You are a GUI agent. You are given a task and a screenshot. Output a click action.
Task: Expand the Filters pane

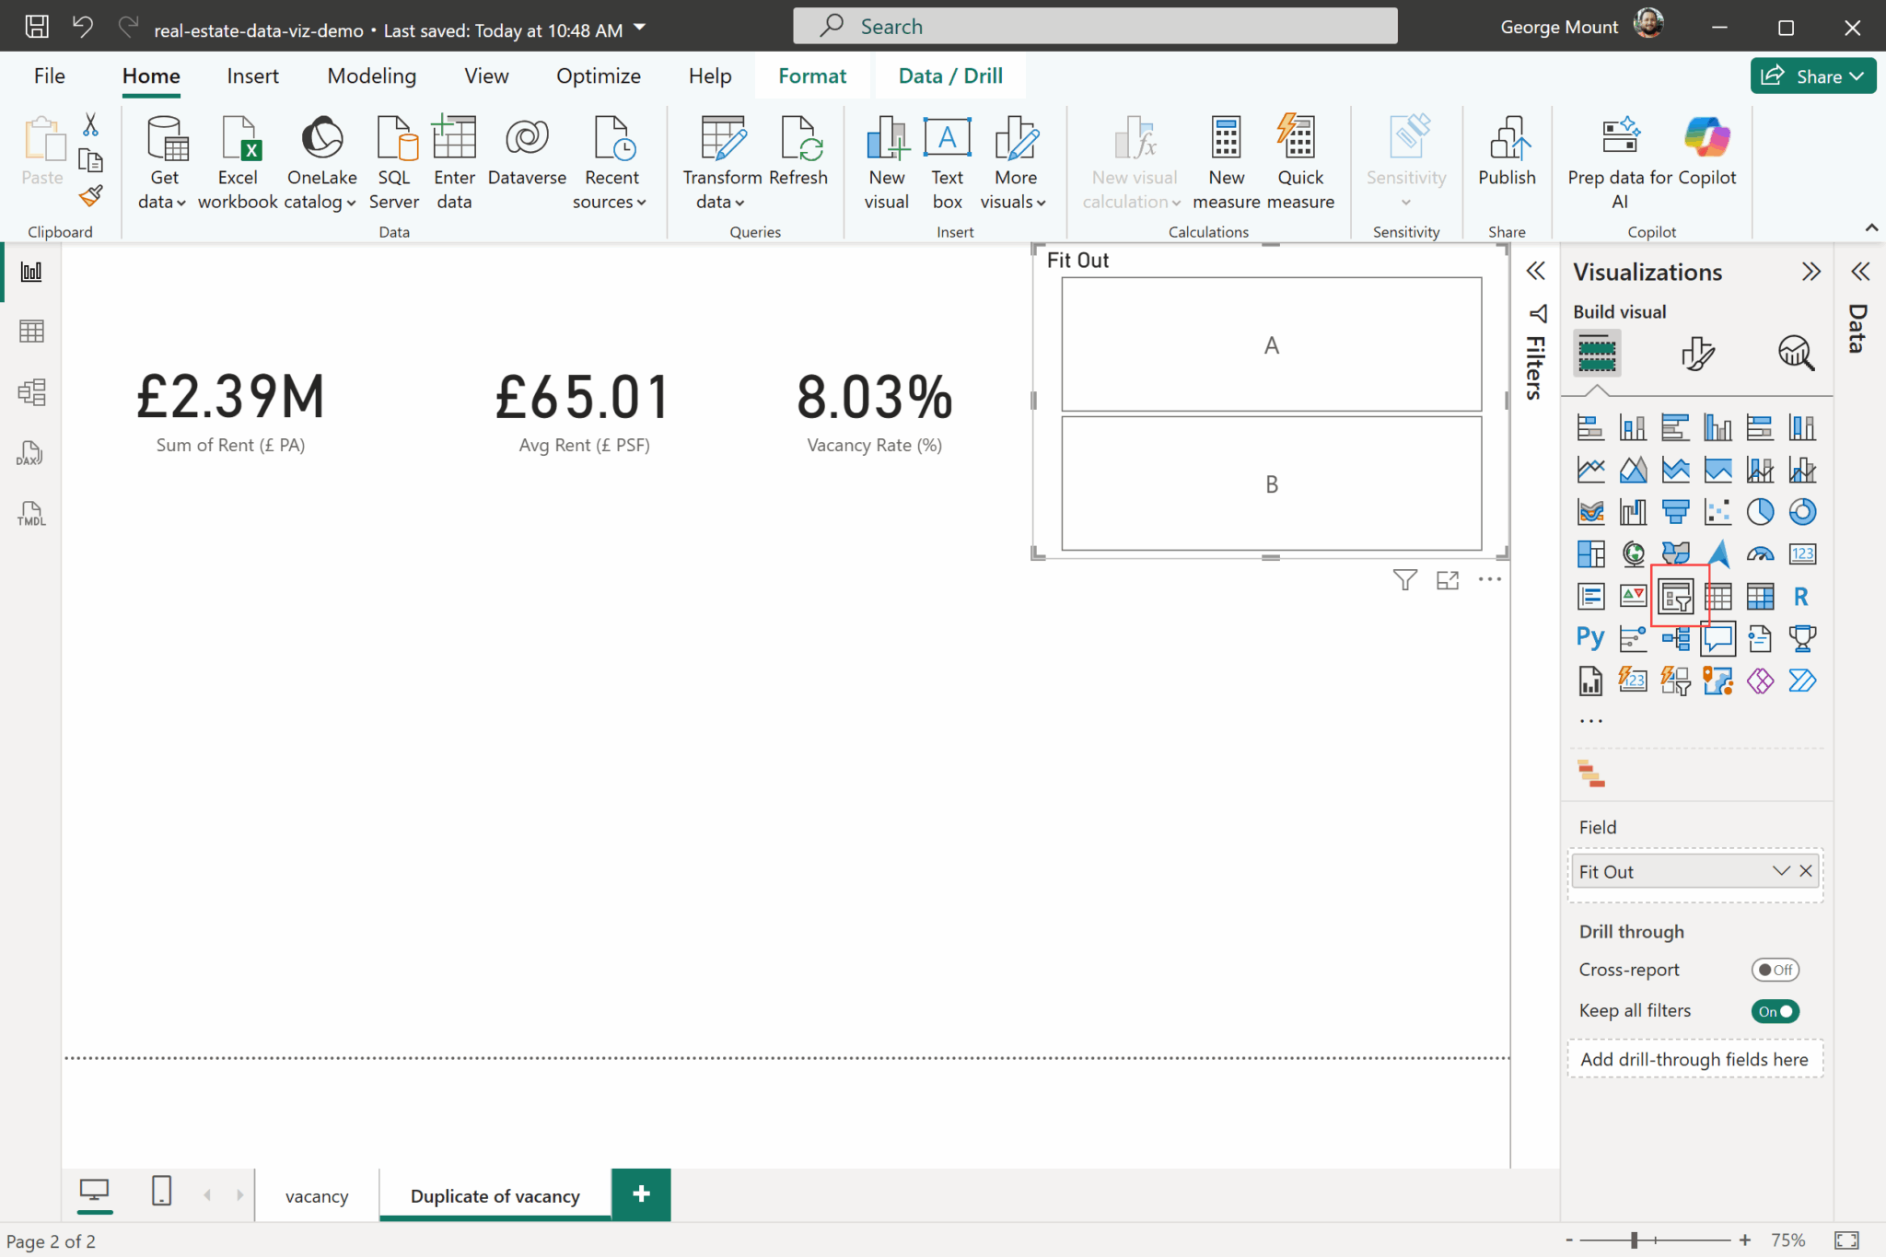pyautogui.click(x=1535, y=271)
